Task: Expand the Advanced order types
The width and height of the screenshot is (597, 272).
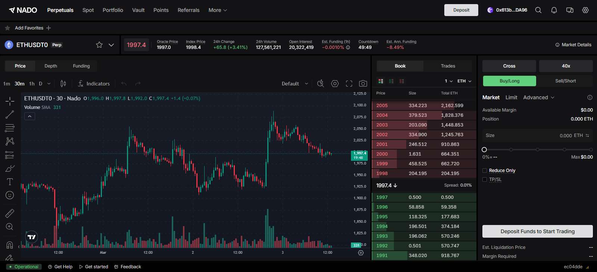Action: click(x=539, y=97)
